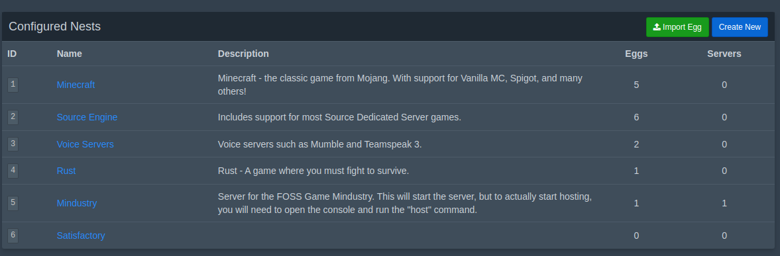Click ID badge 5 for Mindustry
The width and height of the screenshot is (780, 256).
(x=13, y=203)
